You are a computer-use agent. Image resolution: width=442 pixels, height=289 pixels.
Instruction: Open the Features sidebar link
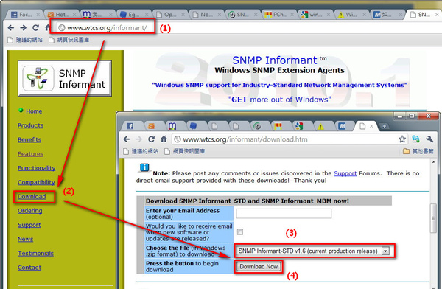click(30, 154)
